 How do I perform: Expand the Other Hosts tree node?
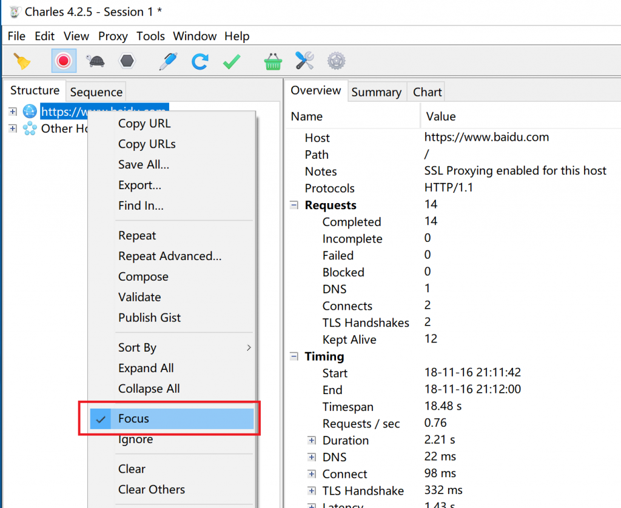point(13,129)
